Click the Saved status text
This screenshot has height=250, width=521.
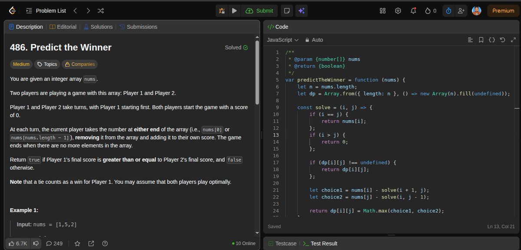[x=274, y=227]
